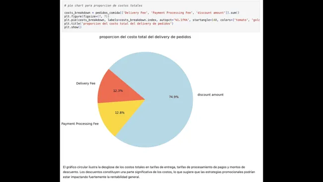The width and height of the screenshot is (323, 182).
Task: Click the 'Delivery Fee' chart label
Action: click(x=85, y=84)
